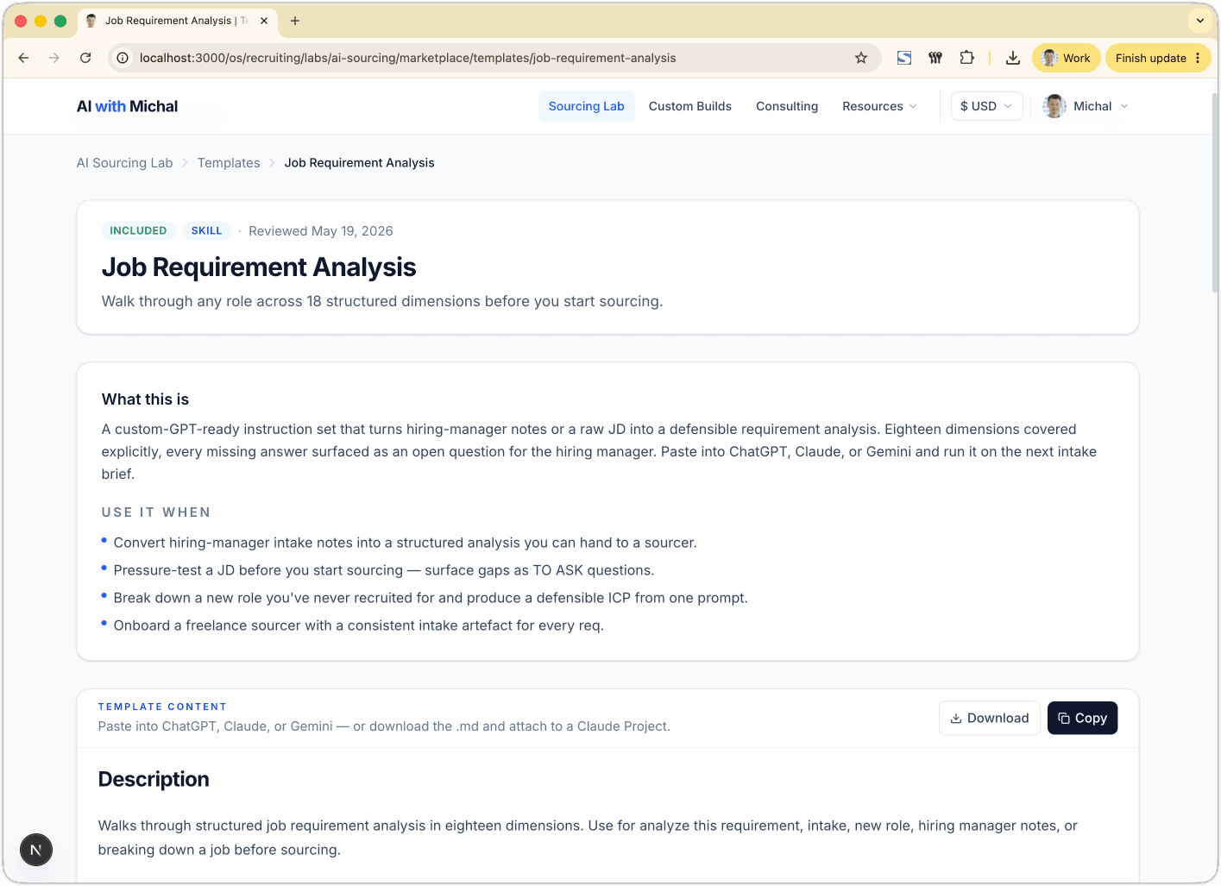1221x886 pixels.
Task: Reload the page with the refresh icon
Action: [x=85, y=58]
